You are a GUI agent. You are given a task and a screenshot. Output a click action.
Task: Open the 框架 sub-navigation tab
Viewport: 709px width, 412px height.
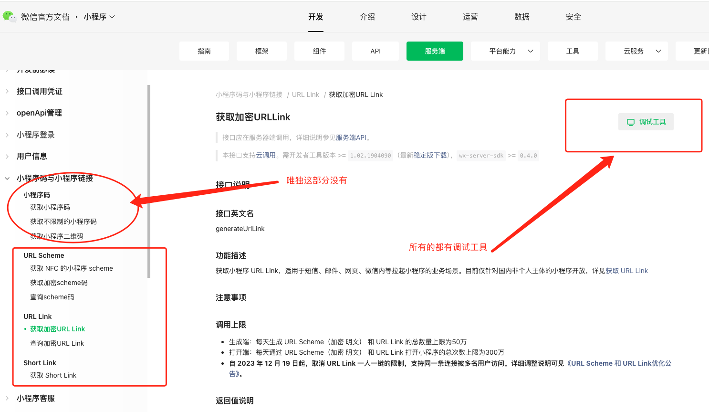tap(262, 51)
